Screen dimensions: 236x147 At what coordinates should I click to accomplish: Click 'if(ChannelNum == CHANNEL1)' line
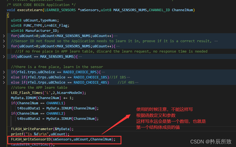38,103
